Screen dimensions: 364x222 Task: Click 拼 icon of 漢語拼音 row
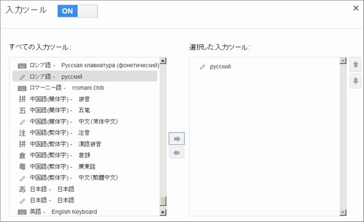[x=22, y=144]
